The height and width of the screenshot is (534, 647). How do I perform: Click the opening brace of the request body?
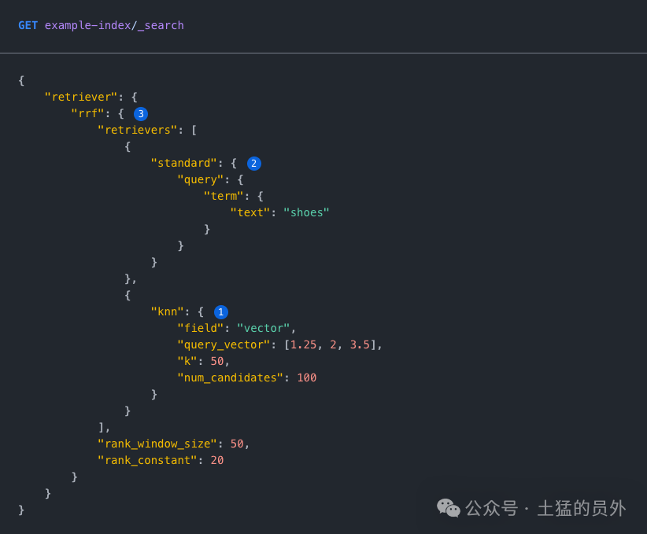pos(21,80)
